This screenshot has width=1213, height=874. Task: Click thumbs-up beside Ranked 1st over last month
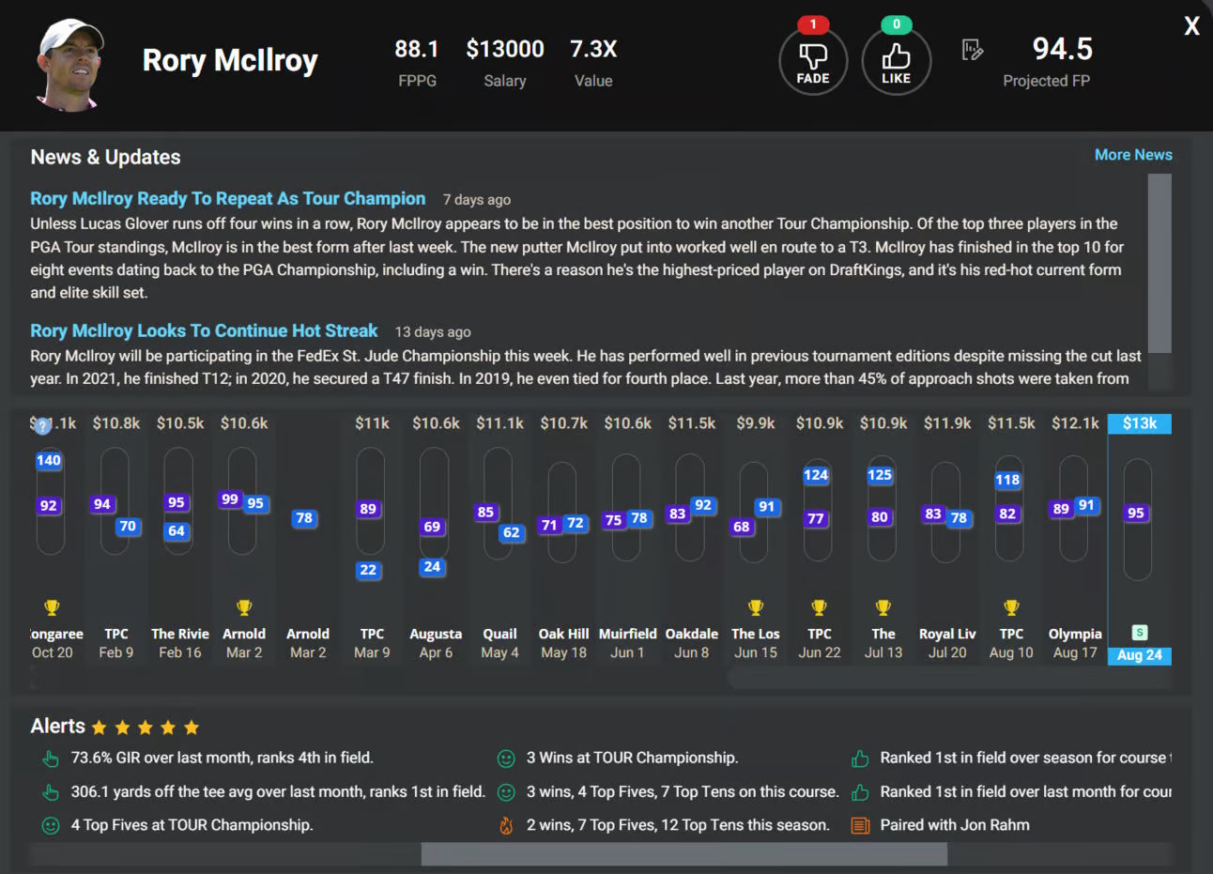[x=860, y=792]
